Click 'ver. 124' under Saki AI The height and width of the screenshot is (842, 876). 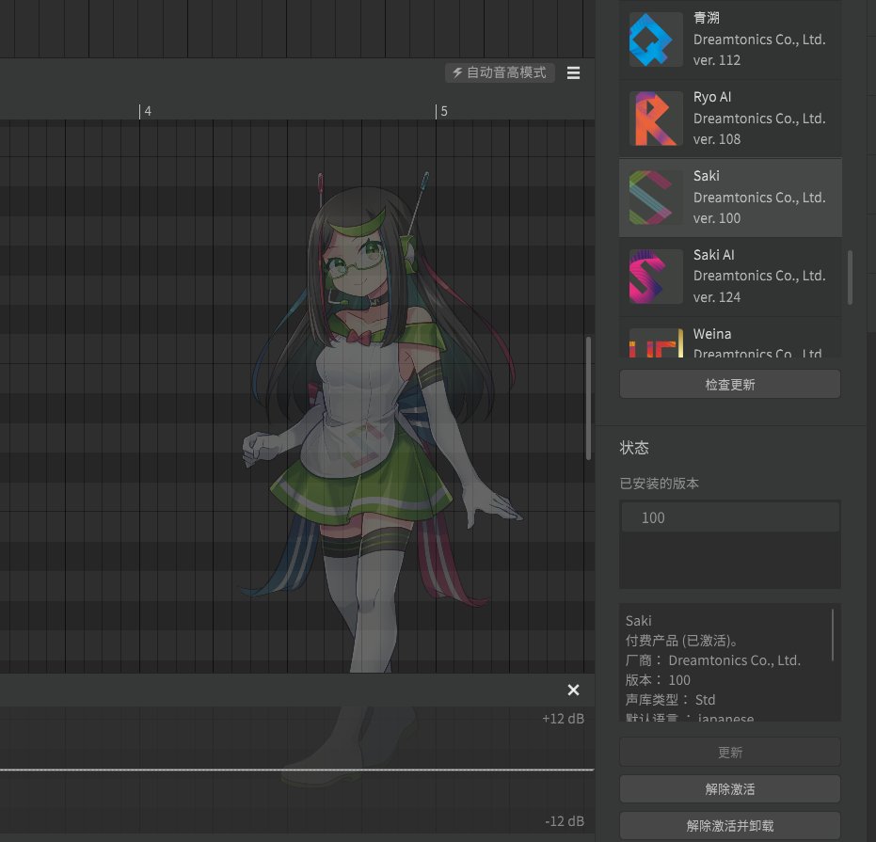(717, 296)
